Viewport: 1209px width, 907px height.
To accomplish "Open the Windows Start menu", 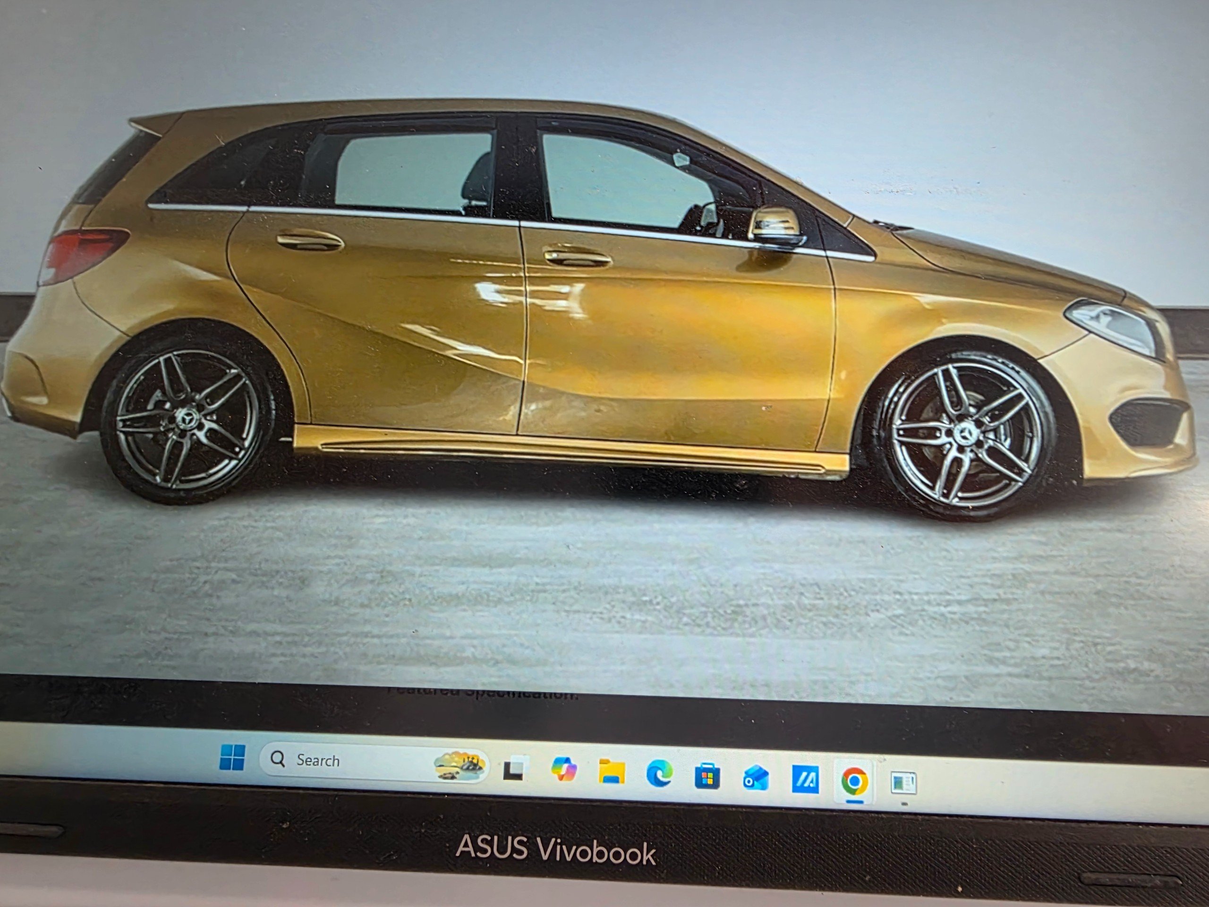I will (x=232, y=758).
